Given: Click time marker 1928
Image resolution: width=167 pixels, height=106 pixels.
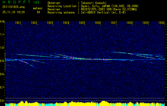Looking at the screenshot, I should point(130,23).
